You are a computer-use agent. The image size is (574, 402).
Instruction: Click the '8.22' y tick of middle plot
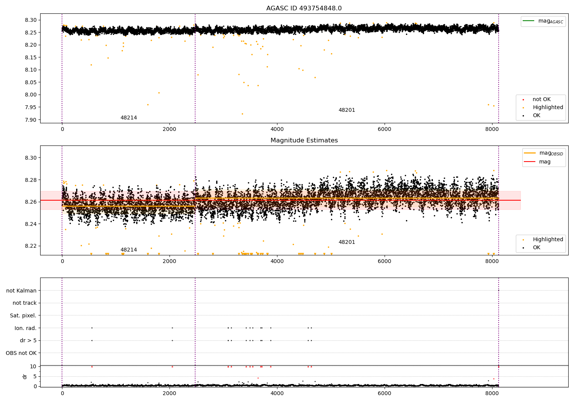[x=31, y=246]
